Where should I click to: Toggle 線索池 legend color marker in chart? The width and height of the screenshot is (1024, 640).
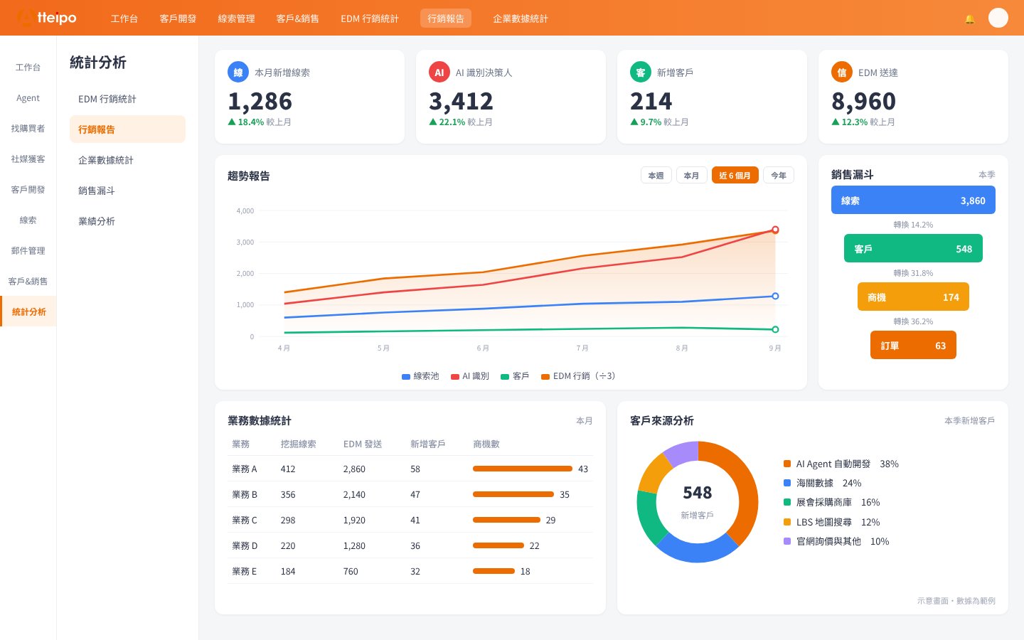coord(406,376)
